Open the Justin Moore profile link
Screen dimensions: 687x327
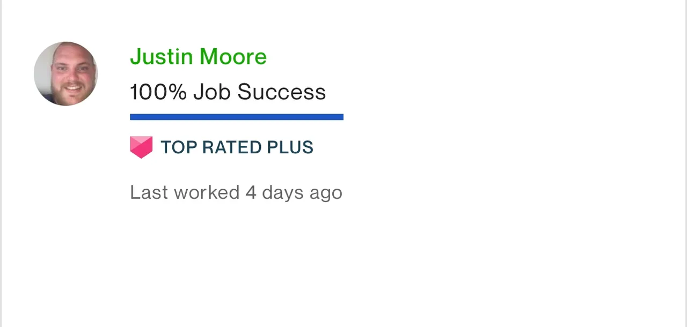198,57
